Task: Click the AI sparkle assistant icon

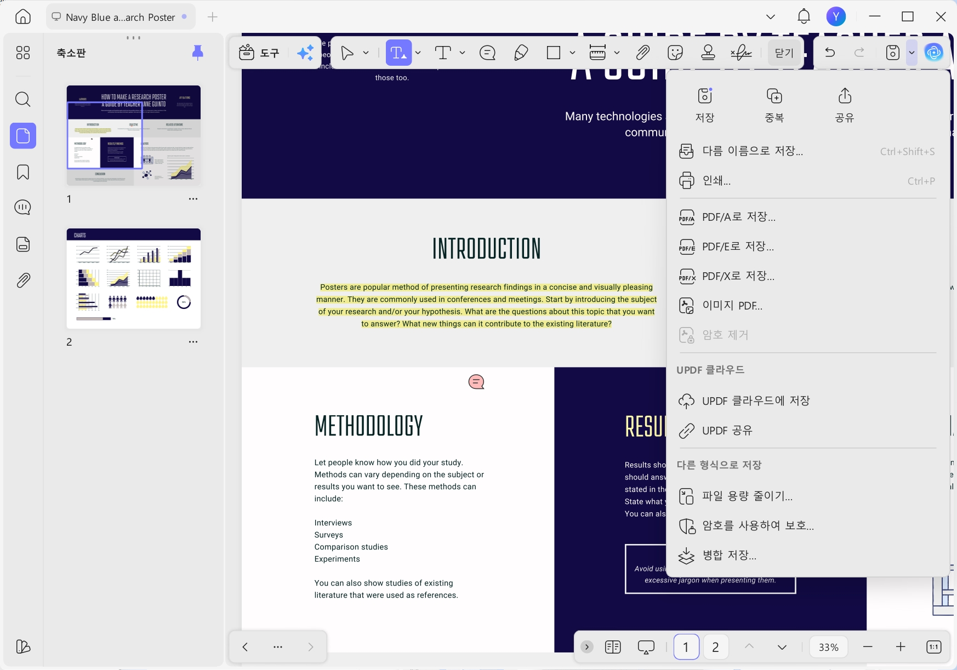Action: tap(305, 53)
